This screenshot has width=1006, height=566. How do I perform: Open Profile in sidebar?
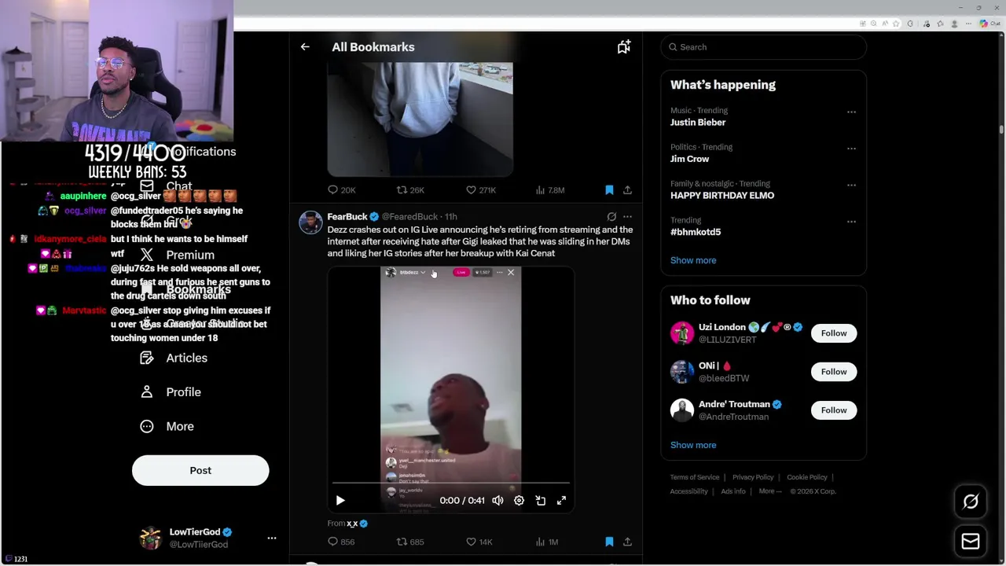tap(171, 392)
